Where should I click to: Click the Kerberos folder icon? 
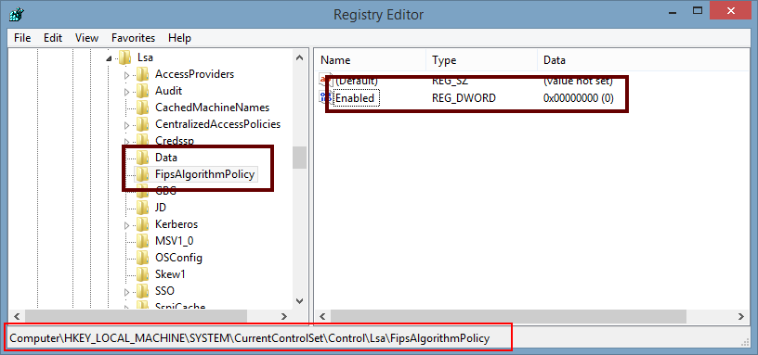(x=142, y=224)
